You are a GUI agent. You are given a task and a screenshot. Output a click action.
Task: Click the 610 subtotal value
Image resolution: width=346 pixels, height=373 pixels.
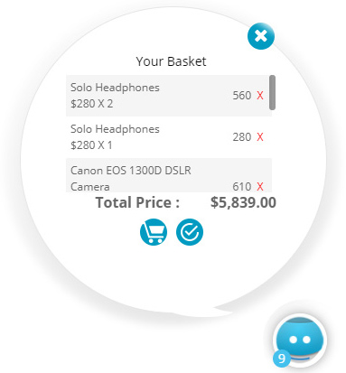tap(242, 187)
